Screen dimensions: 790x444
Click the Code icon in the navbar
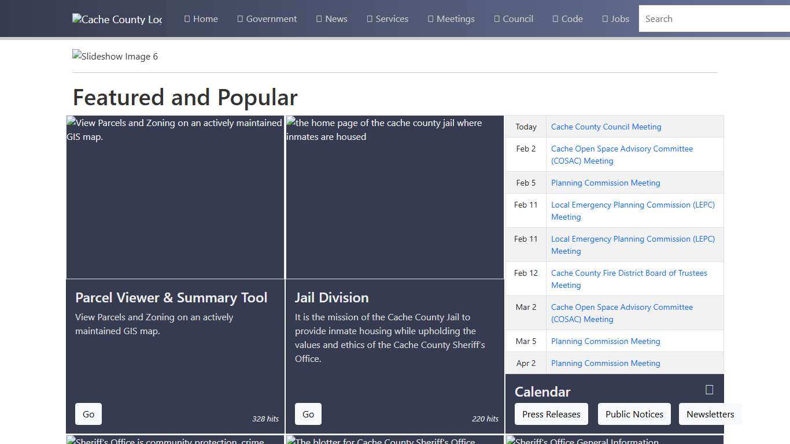[x=555, y=18]
